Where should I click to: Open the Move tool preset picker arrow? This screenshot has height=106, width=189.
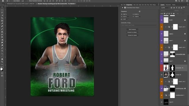[x=9, y=1]
